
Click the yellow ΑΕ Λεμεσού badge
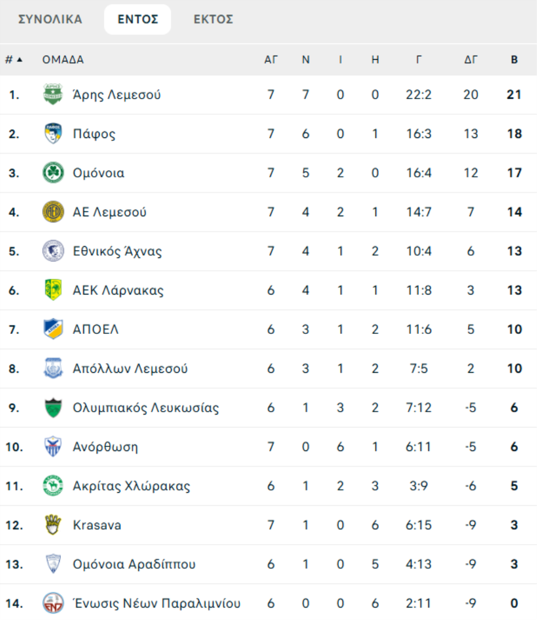(53, 212)
